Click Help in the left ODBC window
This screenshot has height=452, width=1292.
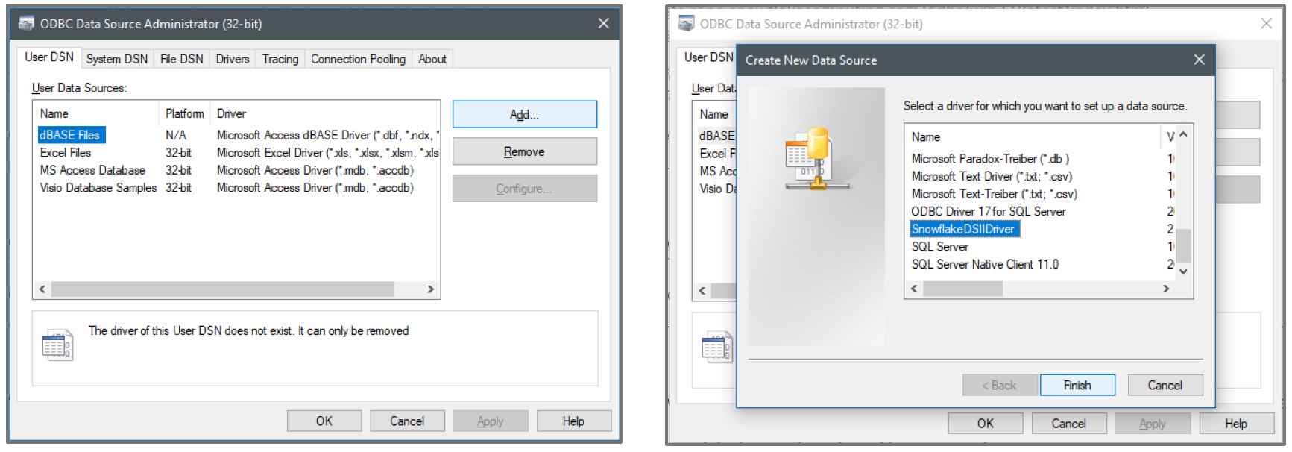coord(573,421)
